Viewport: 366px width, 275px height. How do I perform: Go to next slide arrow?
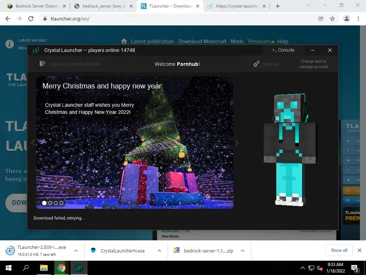[237, 143]
